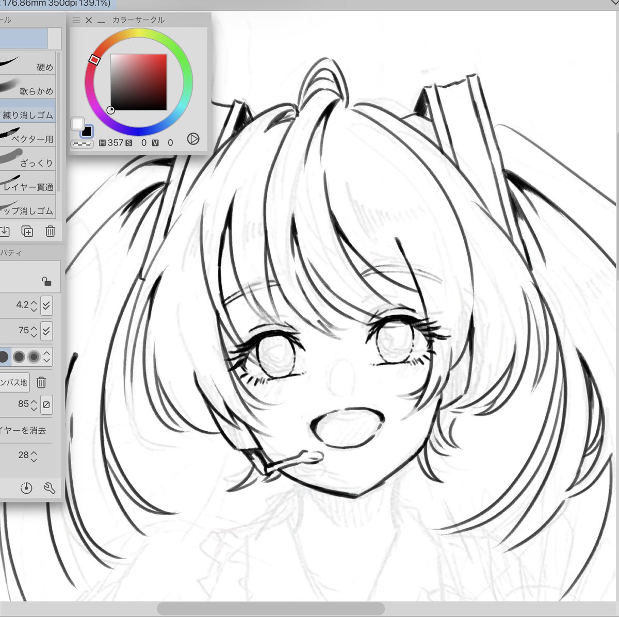Select the 軟らかめ eraser sub tool
Screen dimensions: 619x617
tap(27, 87)
